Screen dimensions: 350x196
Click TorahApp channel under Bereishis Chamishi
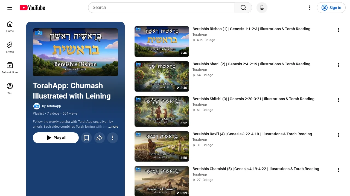pos(200,174)
